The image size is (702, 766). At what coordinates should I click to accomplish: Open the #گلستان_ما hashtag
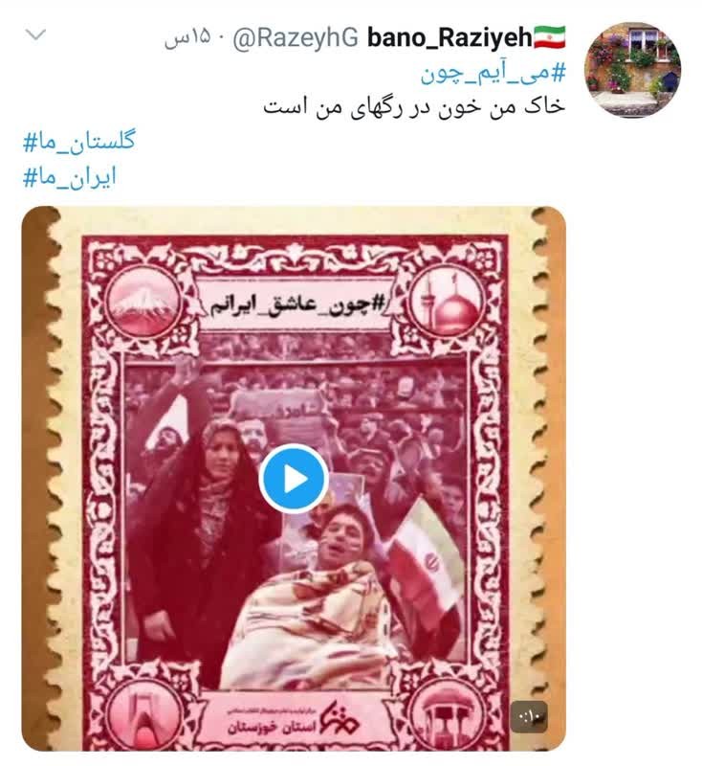[79, 142]
